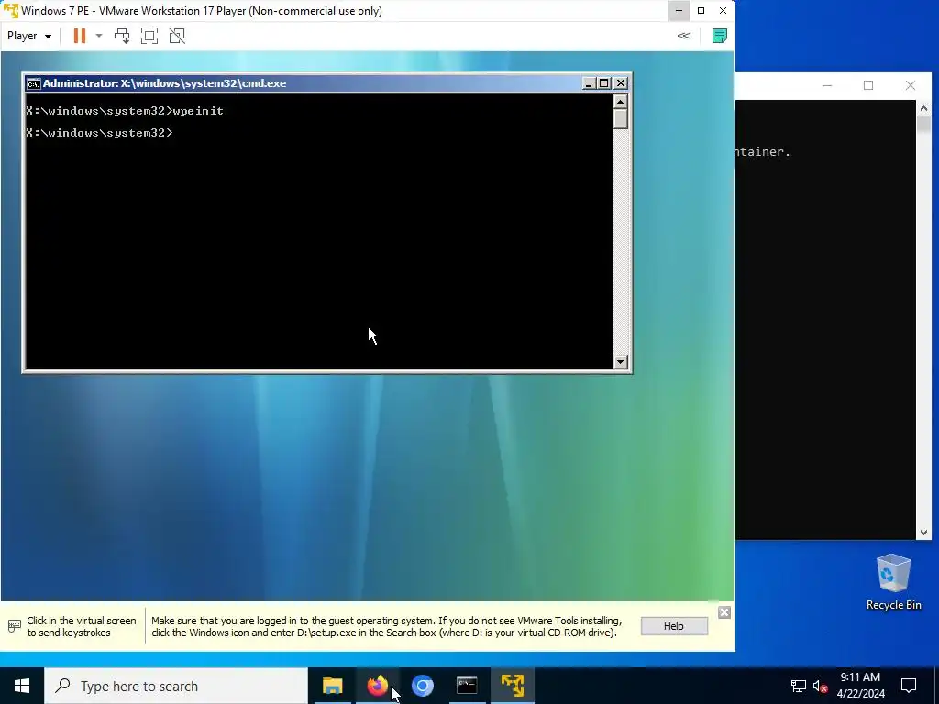Minimize the VMware Player window
This screenshot has width=939, height=704.
(x=679, y=11)
